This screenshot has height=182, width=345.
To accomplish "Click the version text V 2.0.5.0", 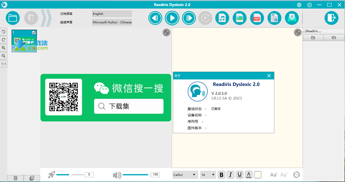I will pos(219,94).
